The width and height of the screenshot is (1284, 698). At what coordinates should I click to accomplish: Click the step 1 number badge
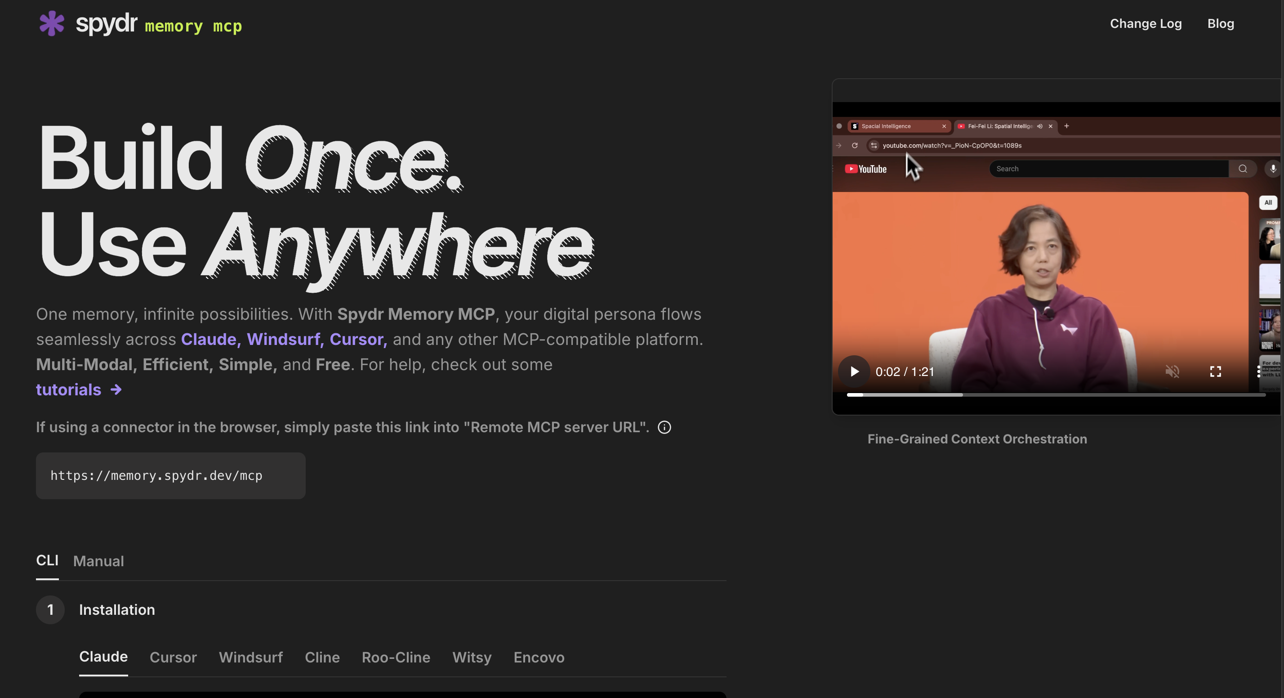(x=50, y=610)
